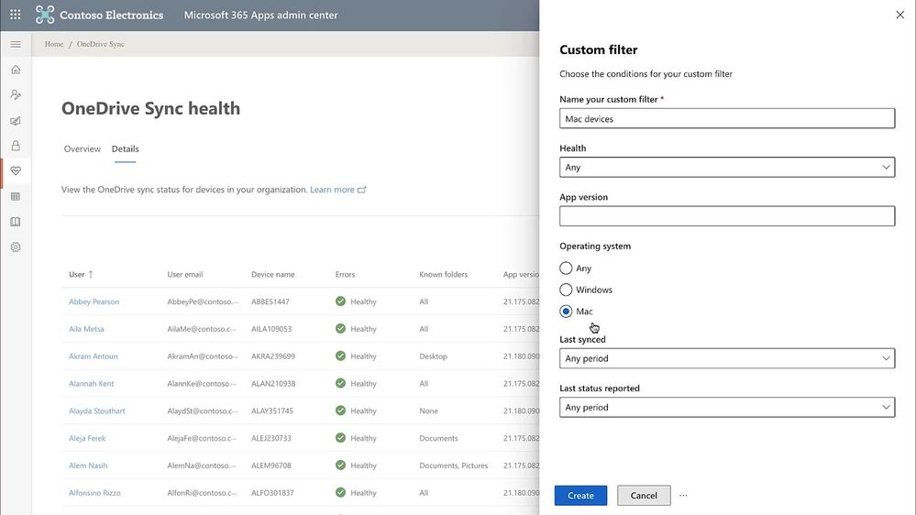Screen dimensions: 916x515
Task: Click the AilaMe@contoso email cell
Action: coord(202,329)
